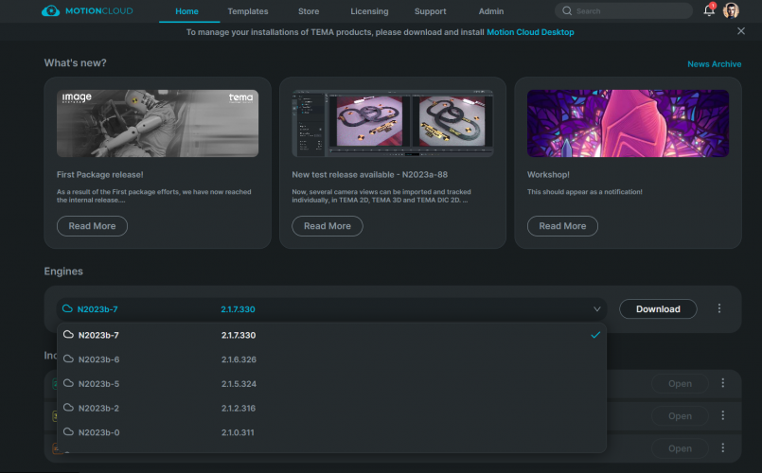This screenshot has height=473, width=762.
Task: Choose engine N2023b-2 version 2.1.2.316
Action: [331, 408]
